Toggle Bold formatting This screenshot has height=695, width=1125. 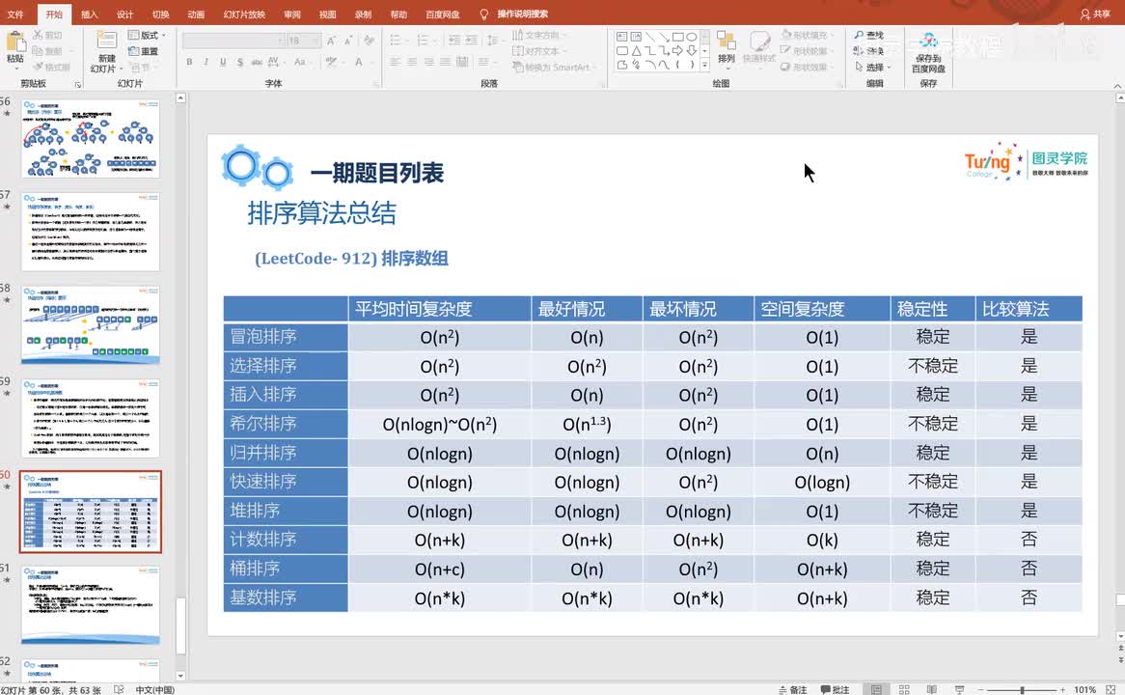(x=189, y=62)
